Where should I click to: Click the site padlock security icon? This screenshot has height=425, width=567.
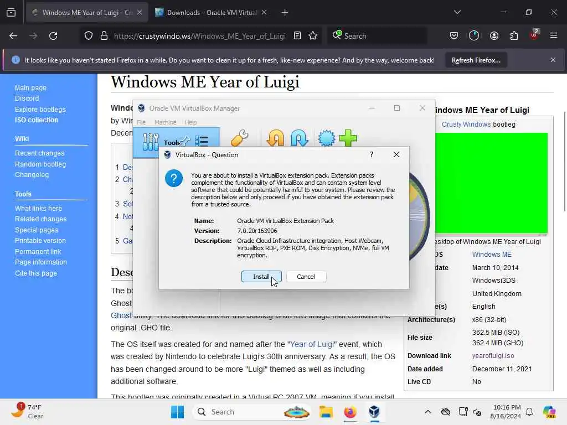tap(104, 36)
